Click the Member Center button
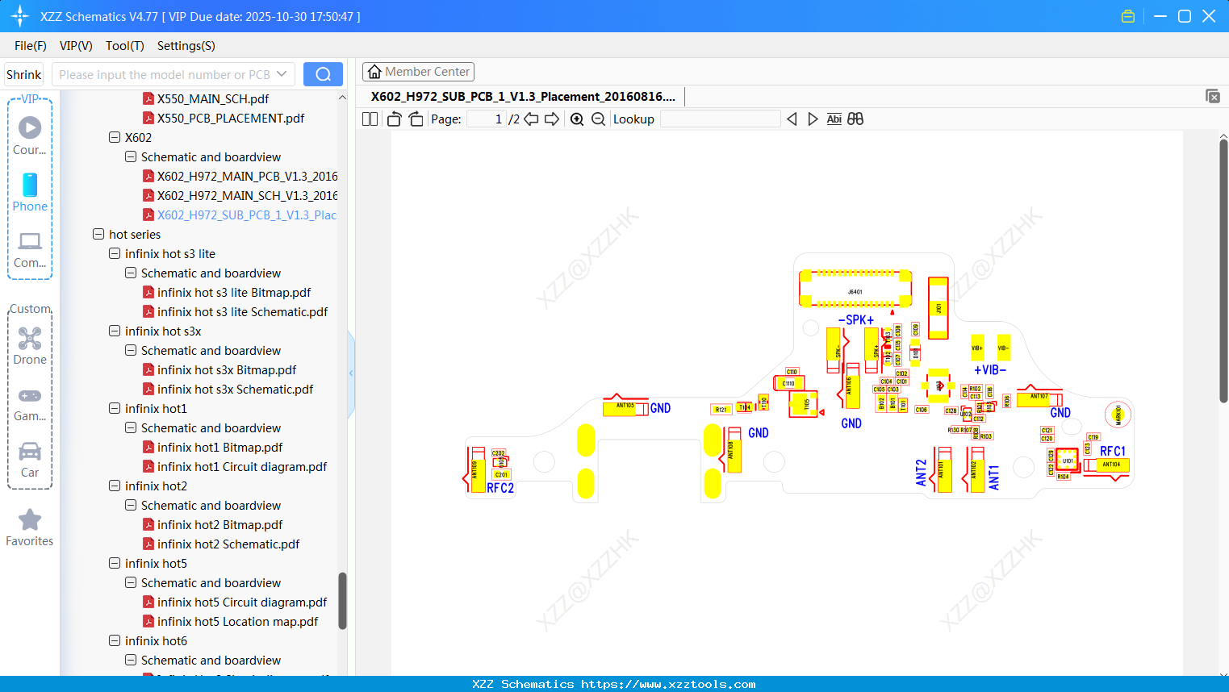 pos(418,72)
